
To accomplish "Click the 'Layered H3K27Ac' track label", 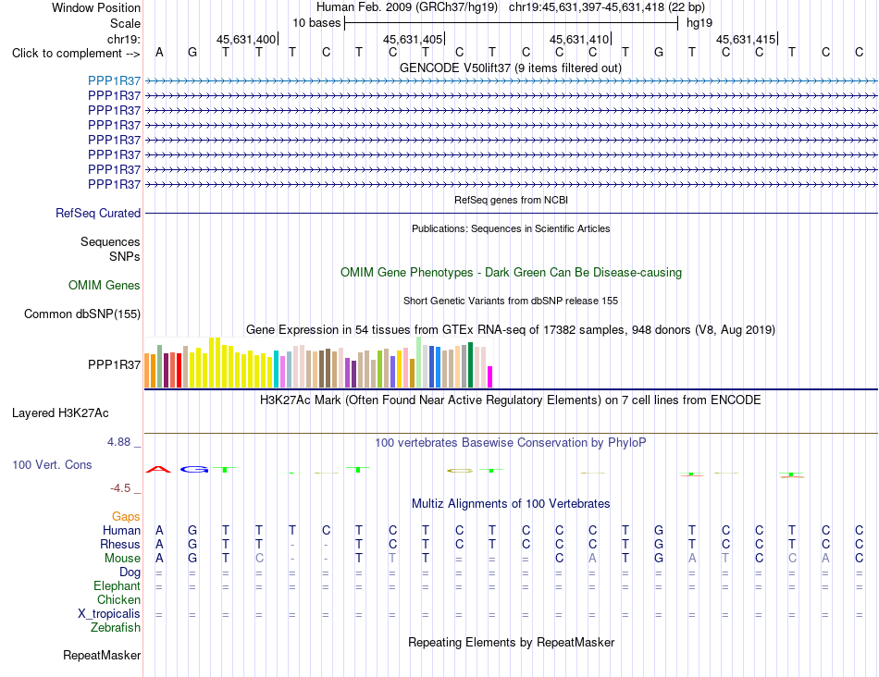I will point(60,413).
